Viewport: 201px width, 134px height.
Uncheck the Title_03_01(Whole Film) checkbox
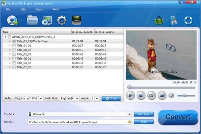click(x=14, y=41)
